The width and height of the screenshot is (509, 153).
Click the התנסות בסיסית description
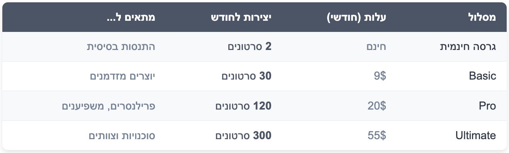click(121, 47)
